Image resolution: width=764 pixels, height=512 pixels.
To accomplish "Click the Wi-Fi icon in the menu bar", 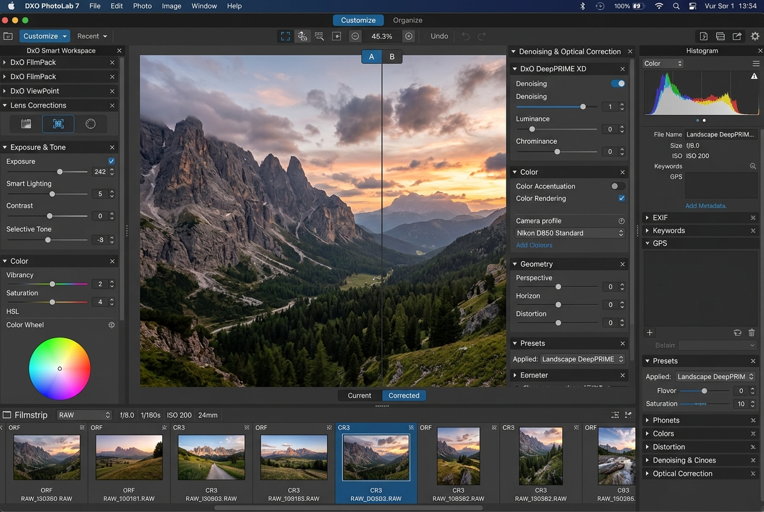I will click(659, 6).
